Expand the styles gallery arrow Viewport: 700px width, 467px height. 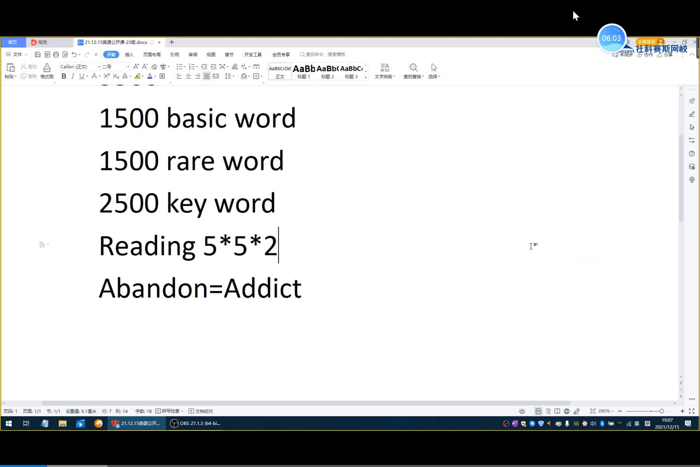(x=366, y=77)
